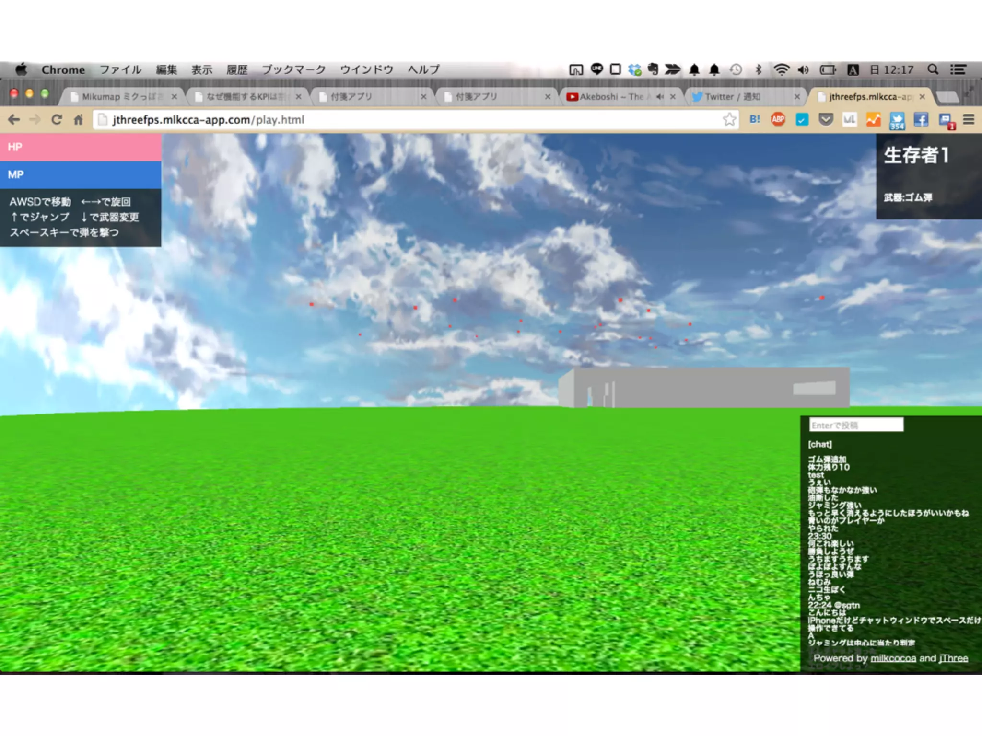
Task: Open the jThree link
Action: tap(953, 658)
